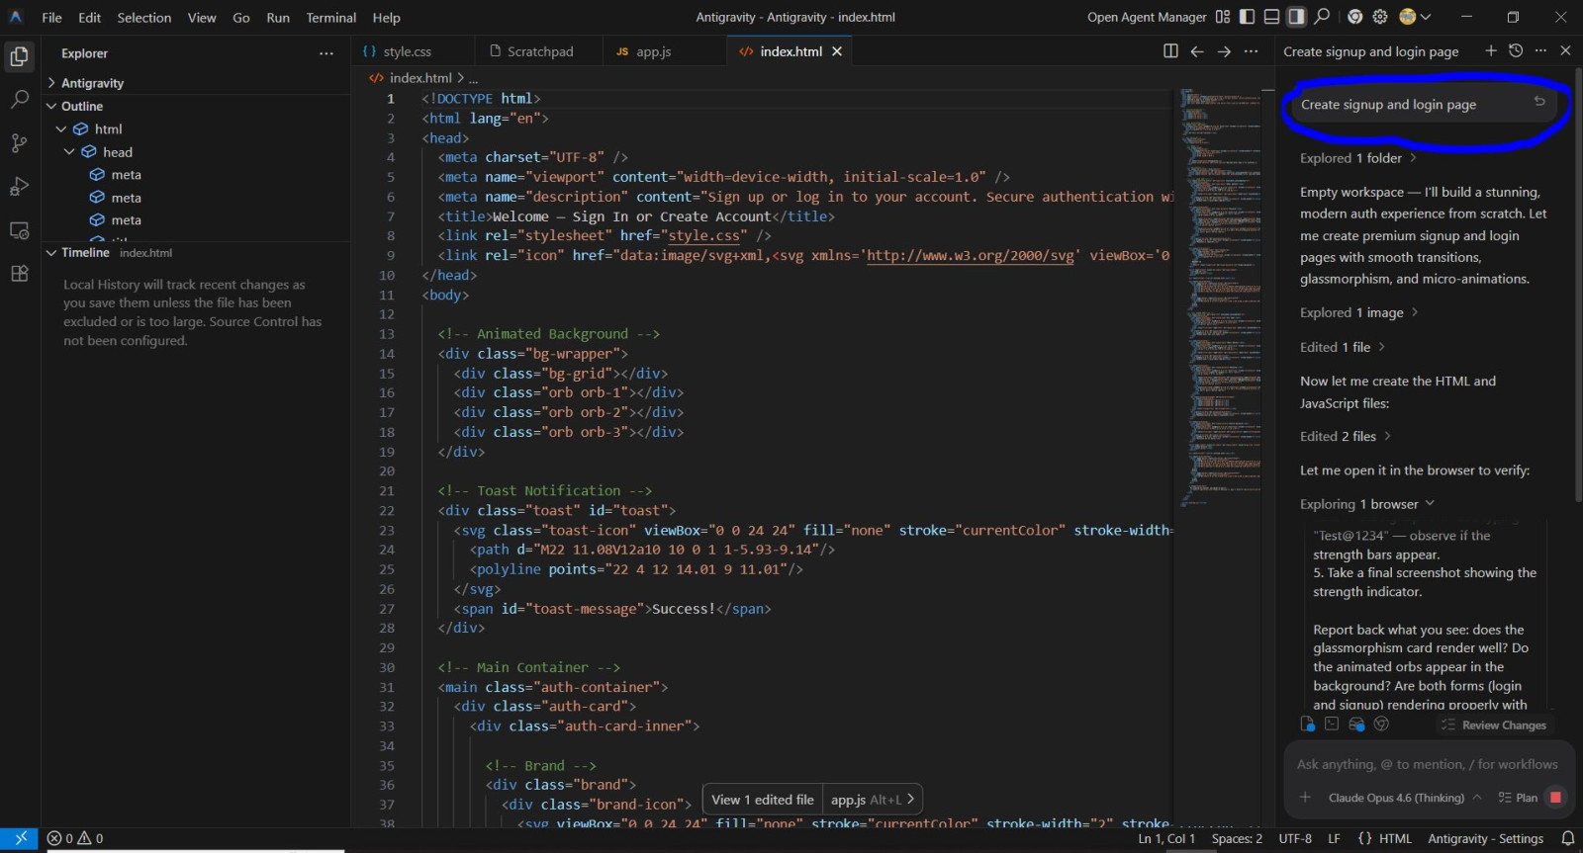Image resolution: width=1583 pixels, height=853 pixels.
Task: Open the settings gear in title bar
Action: 1380,17
